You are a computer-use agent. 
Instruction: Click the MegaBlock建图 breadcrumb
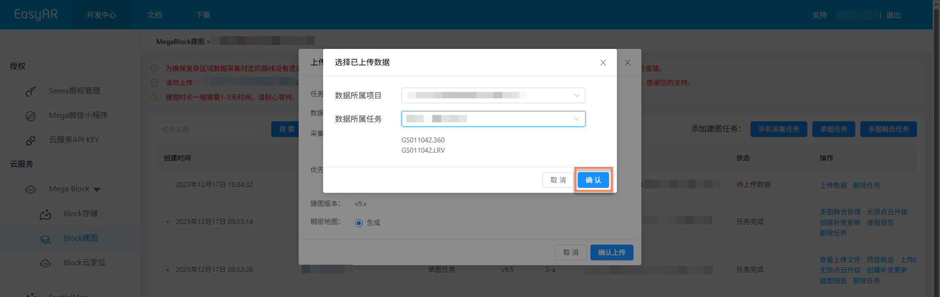coord(180,42)
